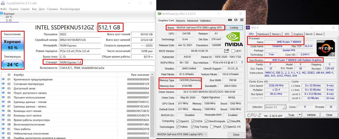Switch to the SPD tab in CPU-Z
339x139 pixels.
[287, 34]
